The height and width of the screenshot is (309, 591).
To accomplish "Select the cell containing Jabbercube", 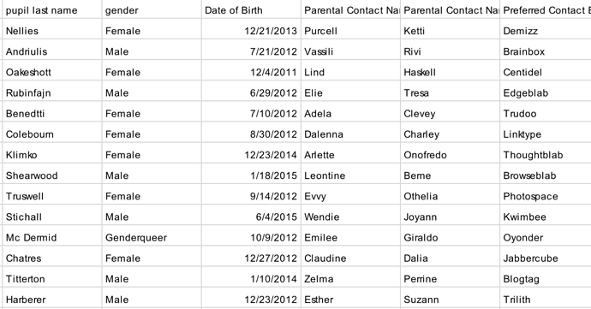I will pos(546,258).
